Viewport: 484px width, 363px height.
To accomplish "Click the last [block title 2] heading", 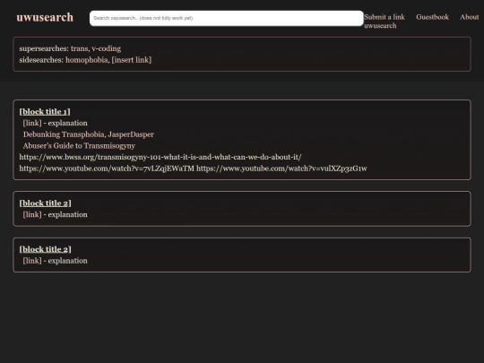I will click(x=45, y=249).
